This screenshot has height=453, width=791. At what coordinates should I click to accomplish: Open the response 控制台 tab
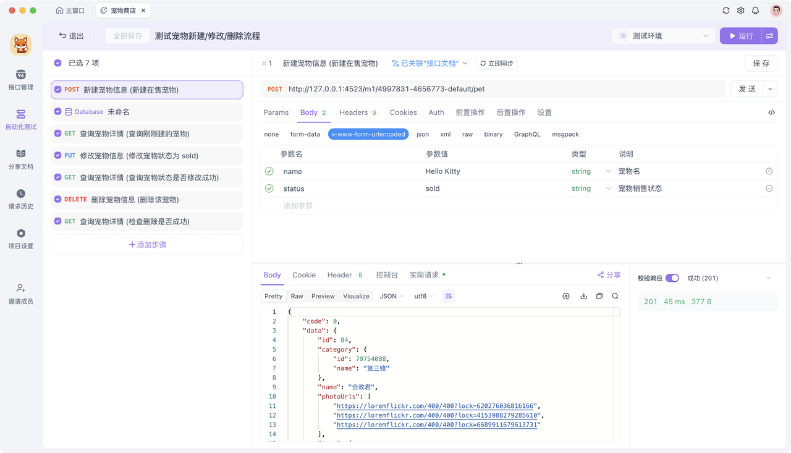pyautogui.click(x=387, y=275)
